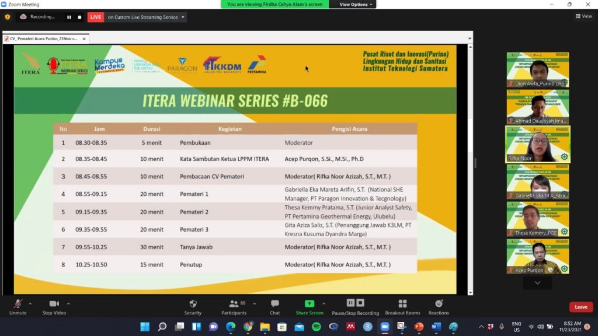The height and width of the screenshot is (336, 598).
Task: Select Acep Purqon video thumbnail
Action: pos(538,257)
